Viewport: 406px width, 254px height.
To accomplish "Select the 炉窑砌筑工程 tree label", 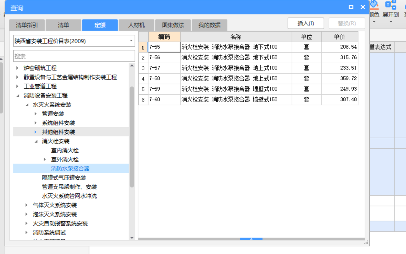I will pos(40,68).
